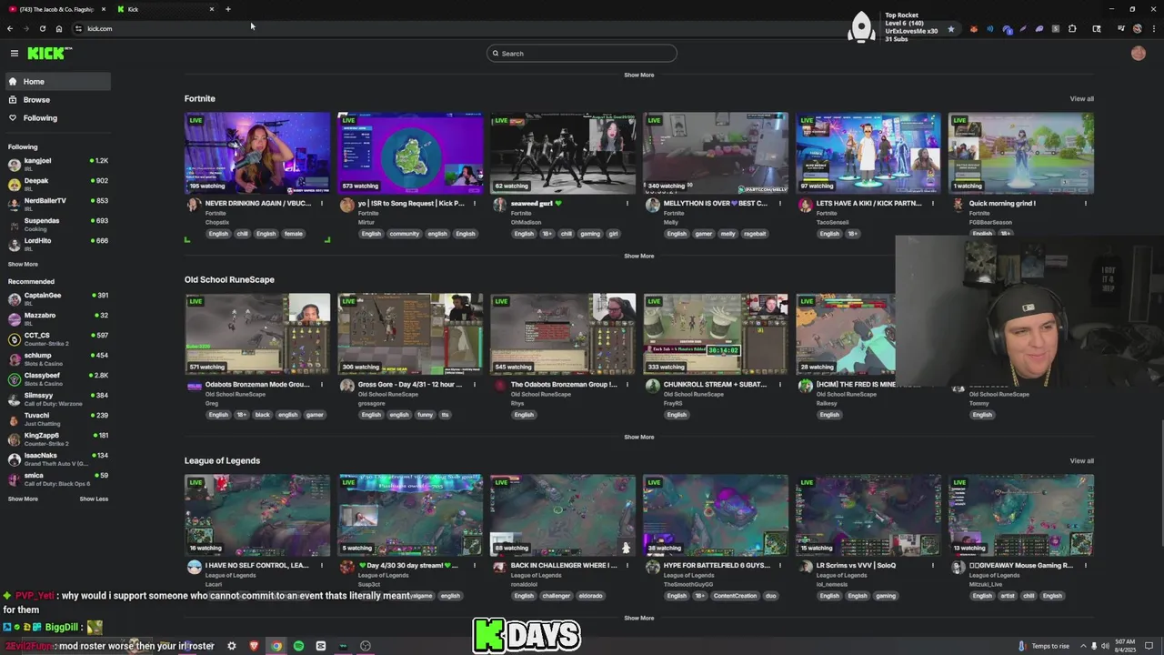Open OBS from the taskbar
The width and height of the screenshot is (1164, 655).
[x=366, y=646]
